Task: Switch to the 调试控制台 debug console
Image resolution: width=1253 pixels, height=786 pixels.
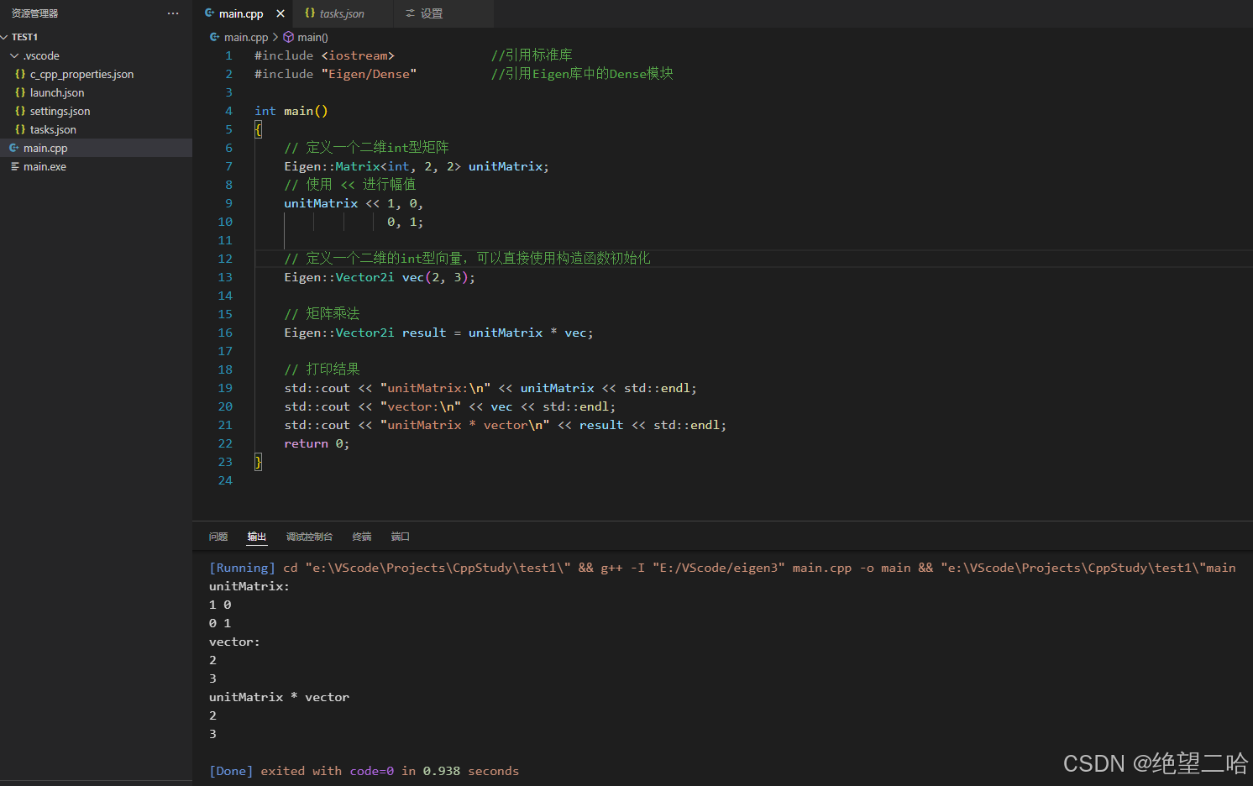Action: tap(309, 536)
